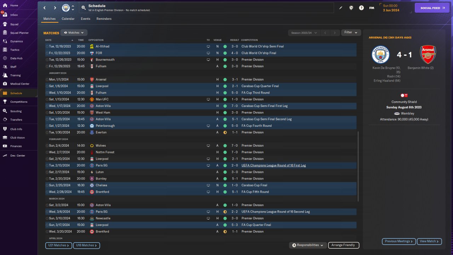Open the help question mark icon
The width and height of the screenshot is (453, 255).
pos(361,8)
